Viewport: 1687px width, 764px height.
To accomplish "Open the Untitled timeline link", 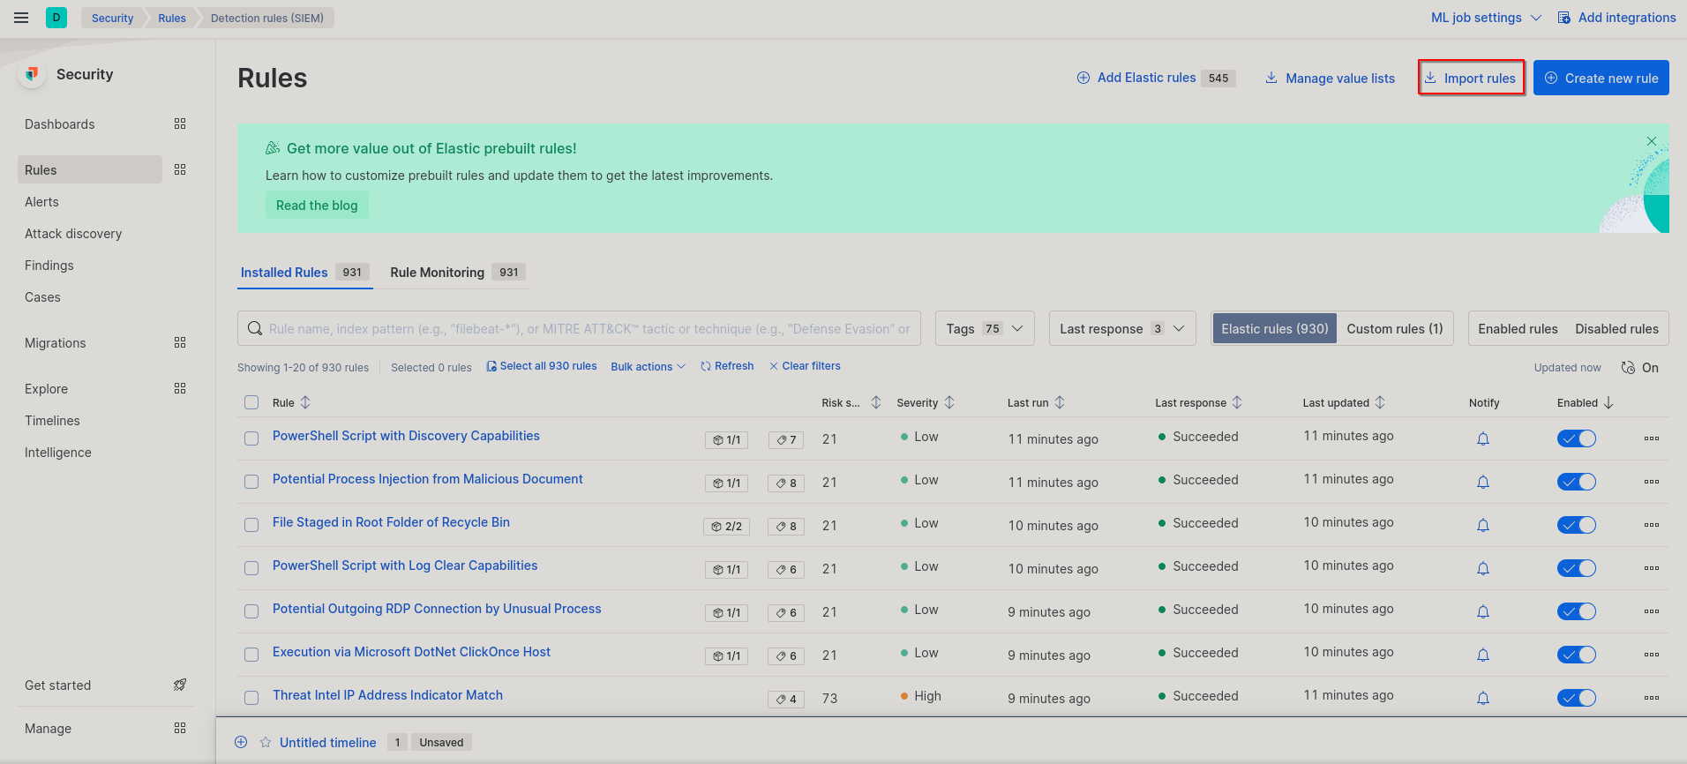I will pos(328,742).
